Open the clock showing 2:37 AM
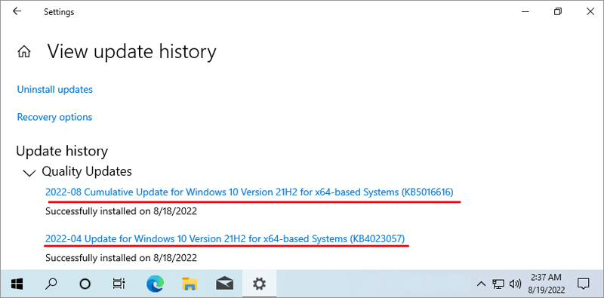 tap(546, 284)
